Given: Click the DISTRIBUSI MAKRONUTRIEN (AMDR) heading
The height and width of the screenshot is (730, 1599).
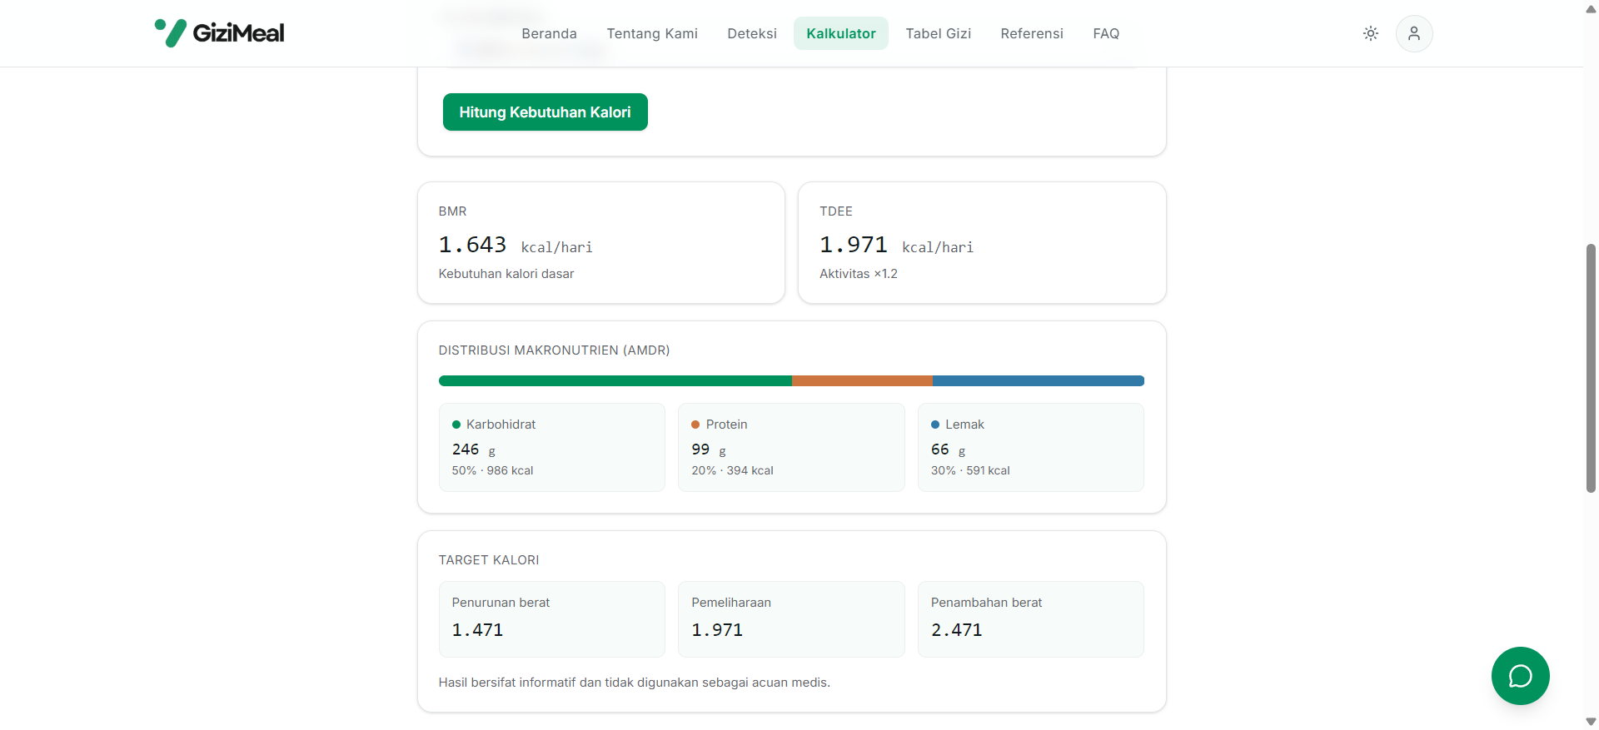Looking at the screenshot, I should (555, 350).
